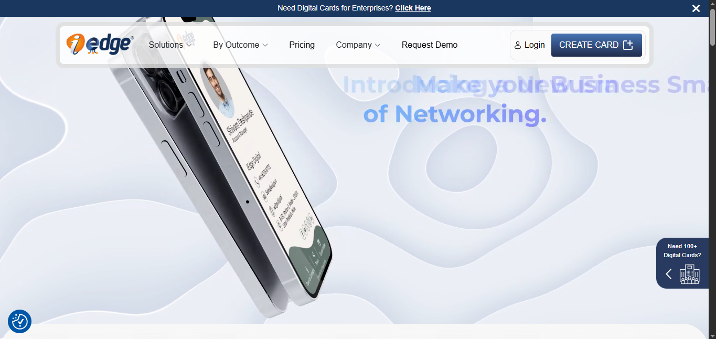
Task: Click the vertical scrollbar thumb
Action: (712, 26)
